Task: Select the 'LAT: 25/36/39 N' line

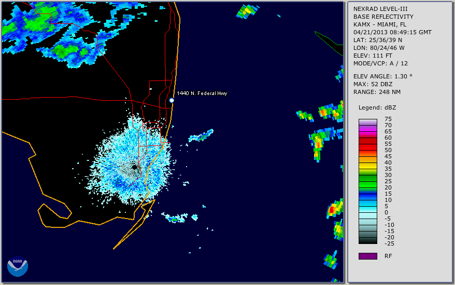Action: pos(377,40)
